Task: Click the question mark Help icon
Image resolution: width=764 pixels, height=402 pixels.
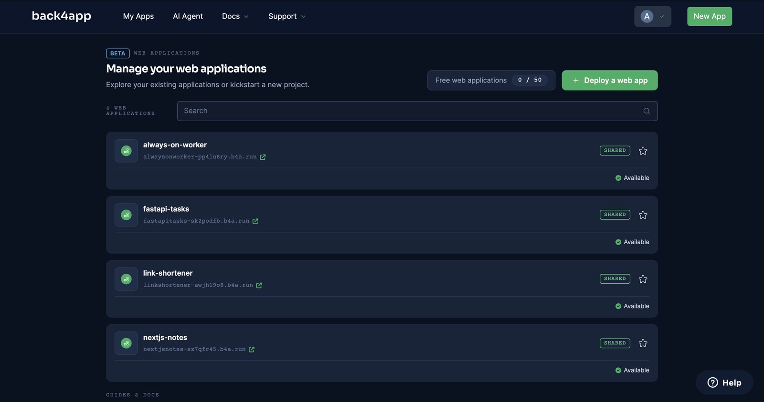Action: pyautogui.click(x=712, y=382)
